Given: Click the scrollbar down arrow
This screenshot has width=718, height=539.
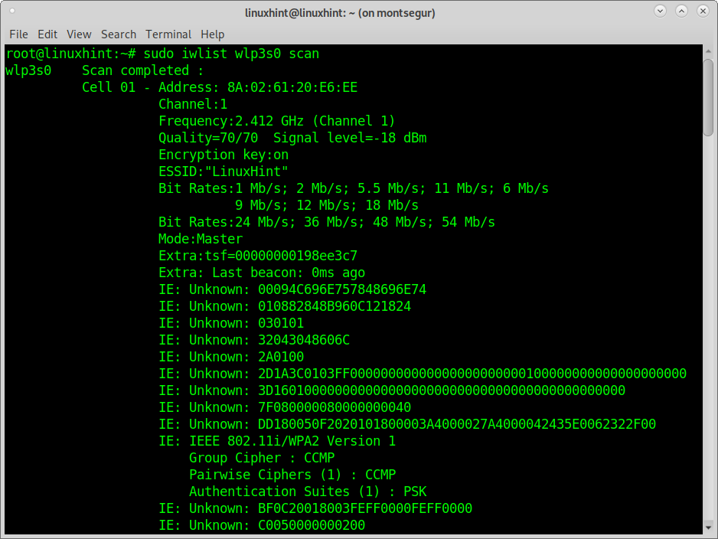Looking at the screenshot, I should point(708,527).
